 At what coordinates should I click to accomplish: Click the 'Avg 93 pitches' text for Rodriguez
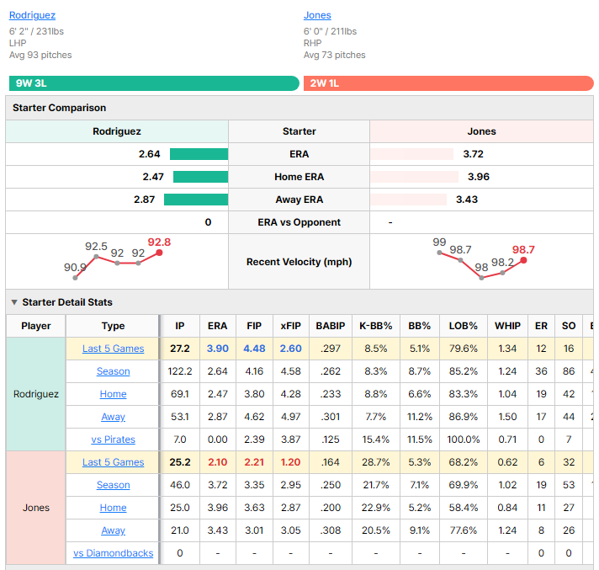click(x=40, y=55)
